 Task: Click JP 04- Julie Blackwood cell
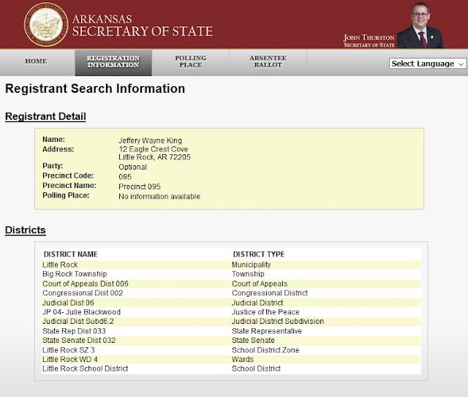(x=81, y=312)
